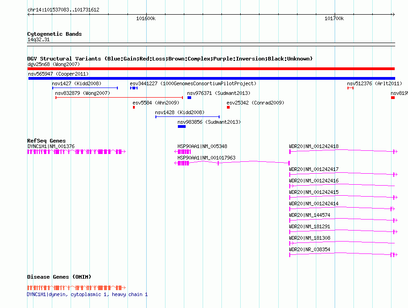Select the nsv832879 (Wong2007) red variant line

(x=119, y=98)
